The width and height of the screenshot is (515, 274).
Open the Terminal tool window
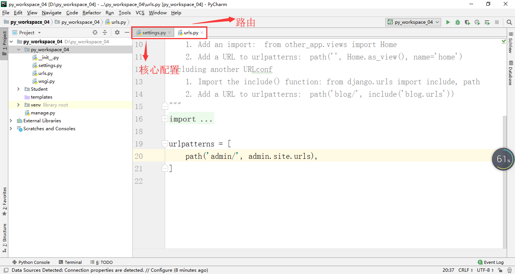click(x=70, y=262)
